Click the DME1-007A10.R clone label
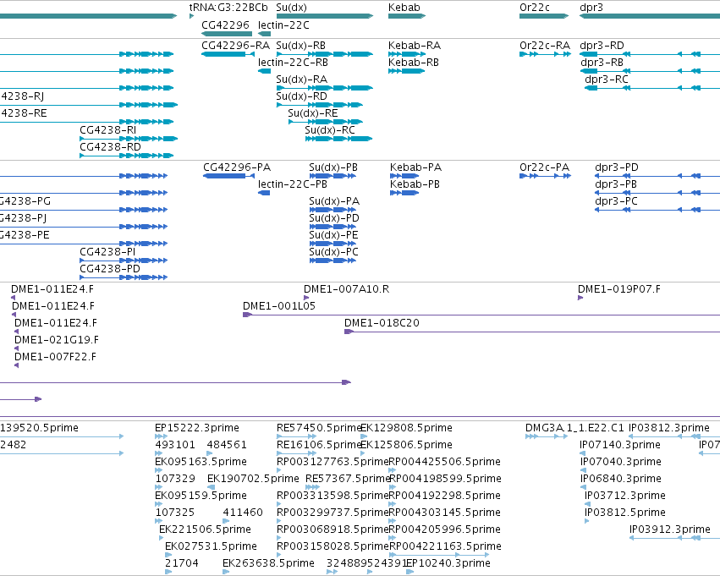The height and width of the screenshot is (576, 720). coord(346,289)
